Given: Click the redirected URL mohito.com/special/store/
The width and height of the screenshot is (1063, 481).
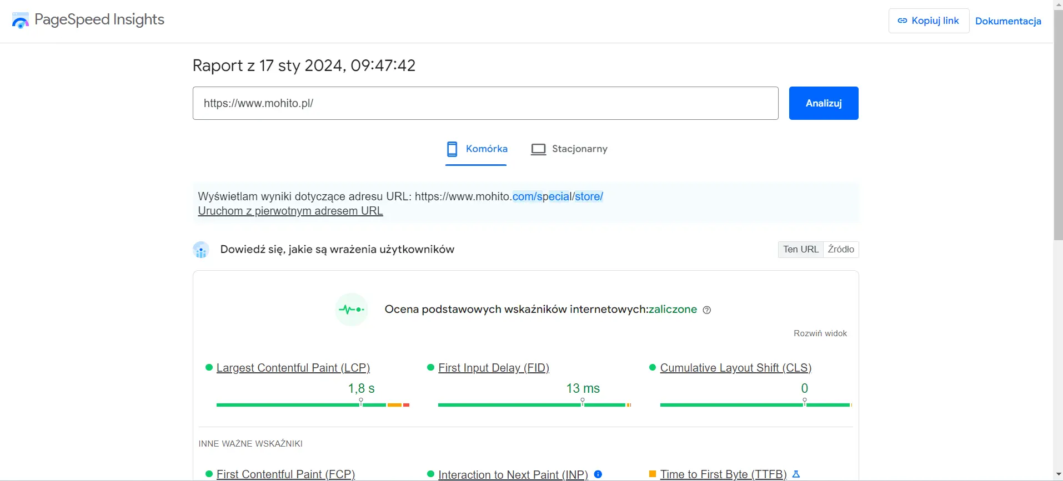Looking at the screenshot, I should point(509,196).
